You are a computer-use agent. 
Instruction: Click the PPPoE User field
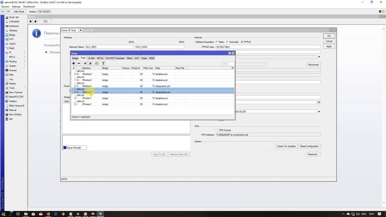(268, 47)
